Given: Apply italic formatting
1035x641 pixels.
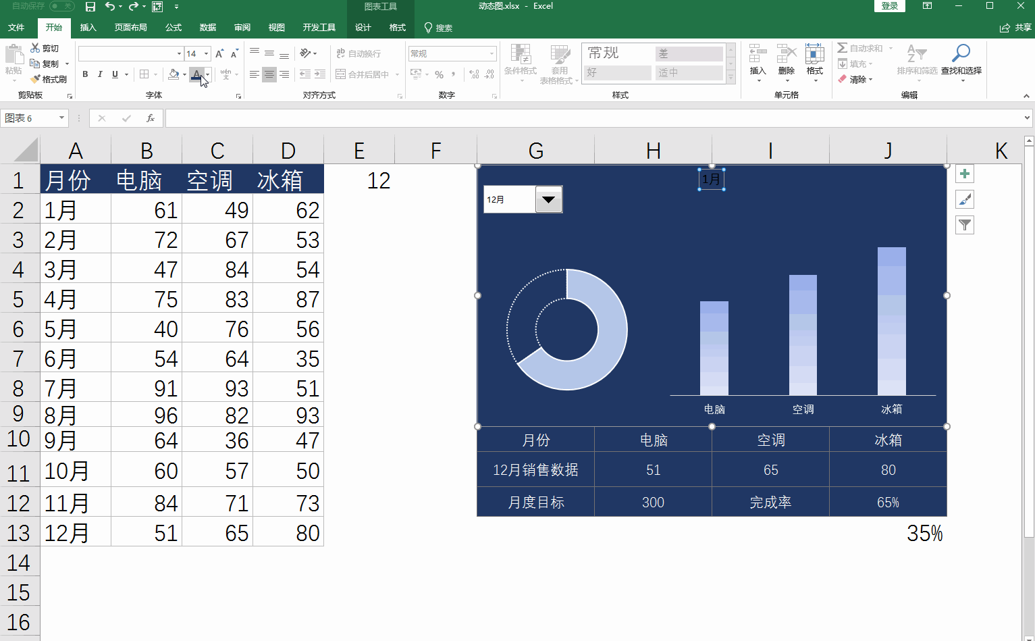Looking at the screenshot, I should click(x=100, y=74).
